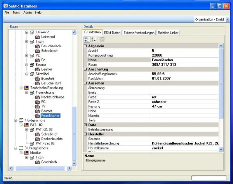Open the Relation Linker tab
Screen dimensions: 233x184
(x=168, y=33)
